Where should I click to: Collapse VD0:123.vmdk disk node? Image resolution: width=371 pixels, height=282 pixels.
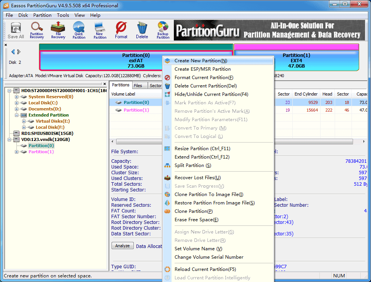coord(9,139)
